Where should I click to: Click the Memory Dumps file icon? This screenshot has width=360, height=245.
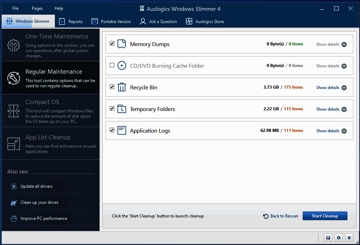pyautogui.click(x=122, y=44)
